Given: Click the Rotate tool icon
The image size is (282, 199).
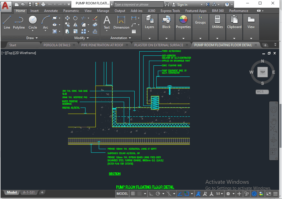Looking at the screenshot, I should (x=75, y=18).
